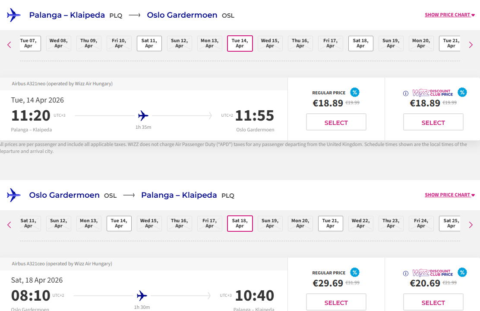Click the percent badge on outbound Discount Club price

(462, 92)
